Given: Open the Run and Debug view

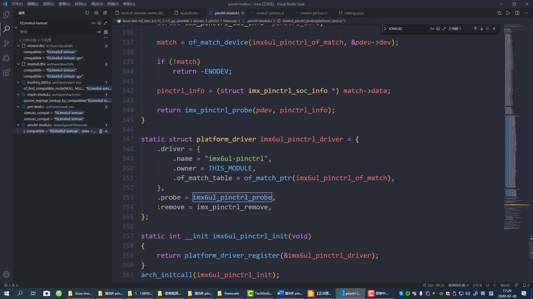Looking at the screenshot, I should click(x=6, y=58).
